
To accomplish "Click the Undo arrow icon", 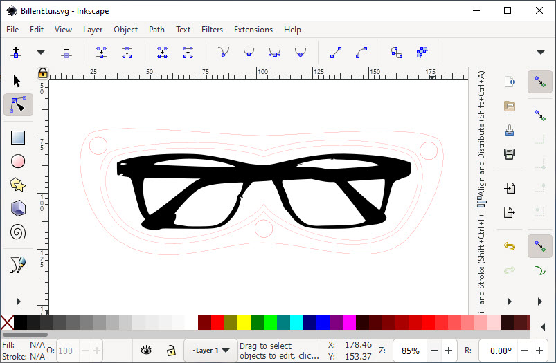I will 510,245.
